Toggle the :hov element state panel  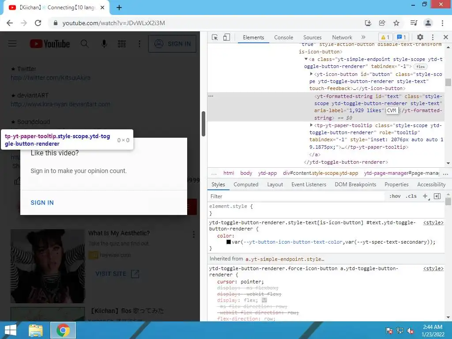pos(395,196)
